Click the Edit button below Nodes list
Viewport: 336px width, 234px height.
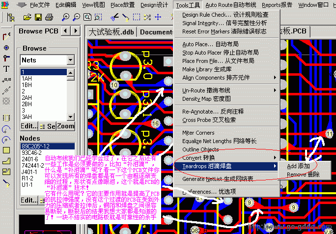[x=28, y=200]
